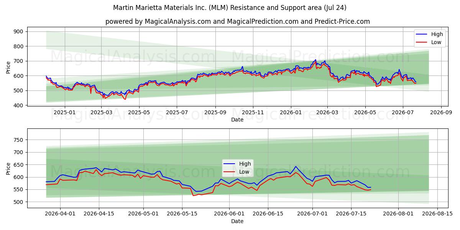Click the 2025-07 date tick label
460x230 pixels.
tap(176, 112)
